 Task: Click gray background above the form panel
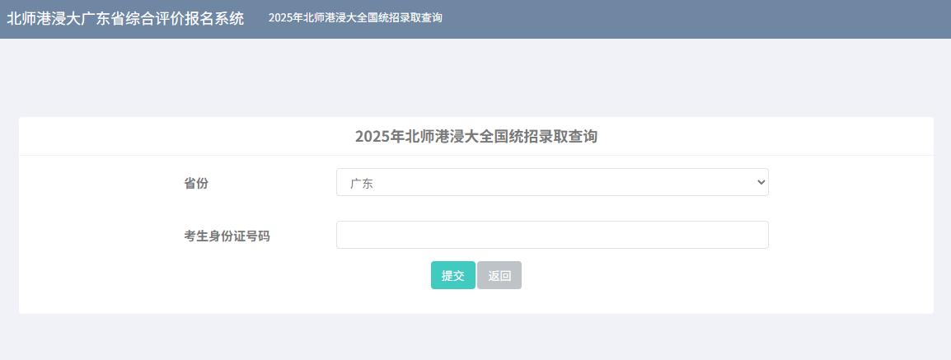click(x=475, y=78)
